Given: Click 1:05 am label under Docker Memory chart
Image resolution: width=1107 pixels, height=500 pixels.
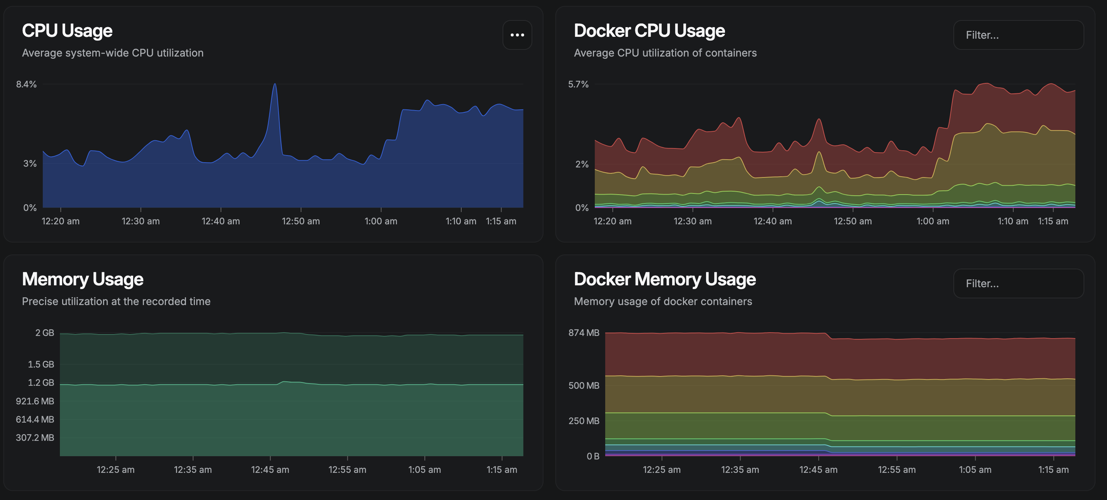Looking at the screenshot, I should (x=975, y=469).
